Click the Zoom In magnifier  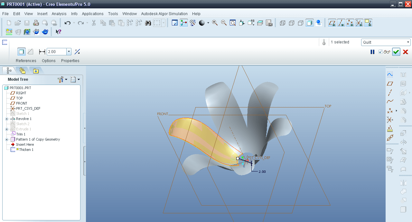click(x=215, y=23)
